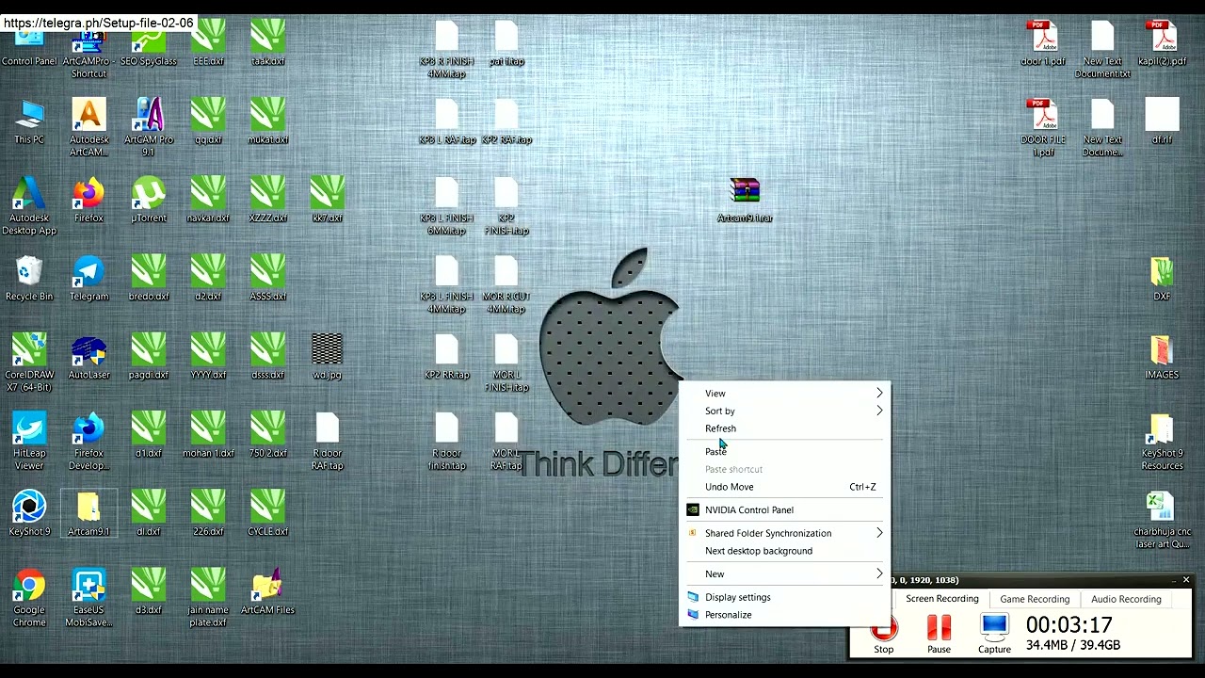Choose Next desktop background
This screenshot has width=1205, height=678.
785,551
